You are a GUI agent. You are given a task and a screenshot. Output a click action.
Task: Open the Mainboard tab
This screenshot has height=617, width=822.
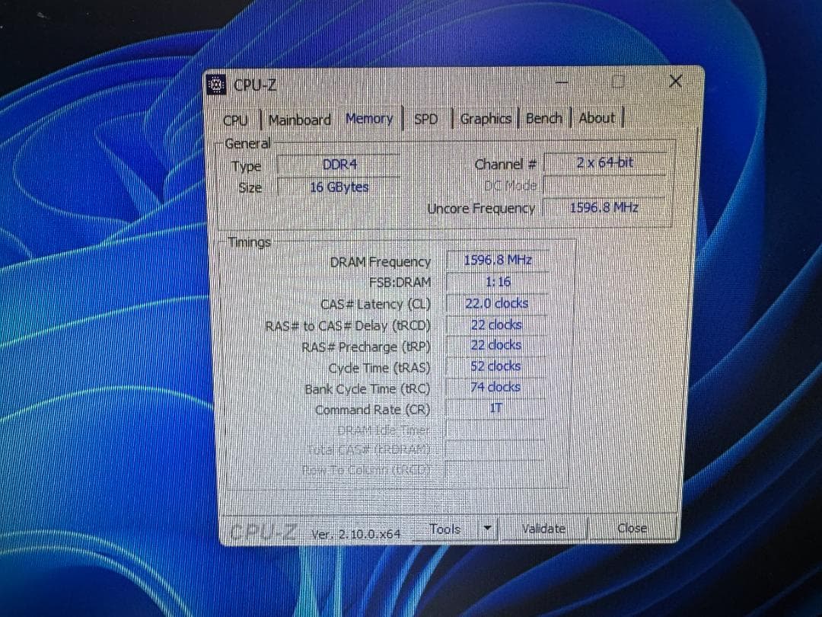coord(301,120)
